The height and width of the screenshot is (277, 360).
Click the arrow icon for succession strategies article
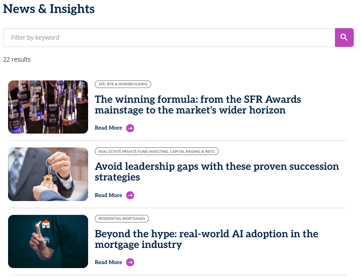[130, 195]
